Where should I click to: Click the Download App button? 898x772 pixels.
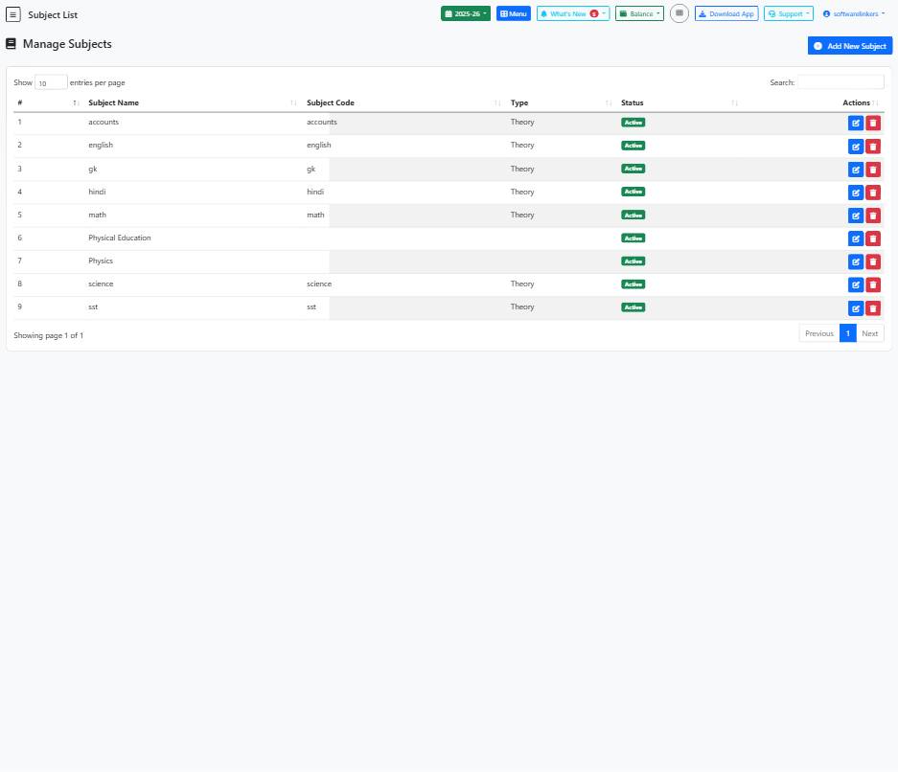click(725, 13)
